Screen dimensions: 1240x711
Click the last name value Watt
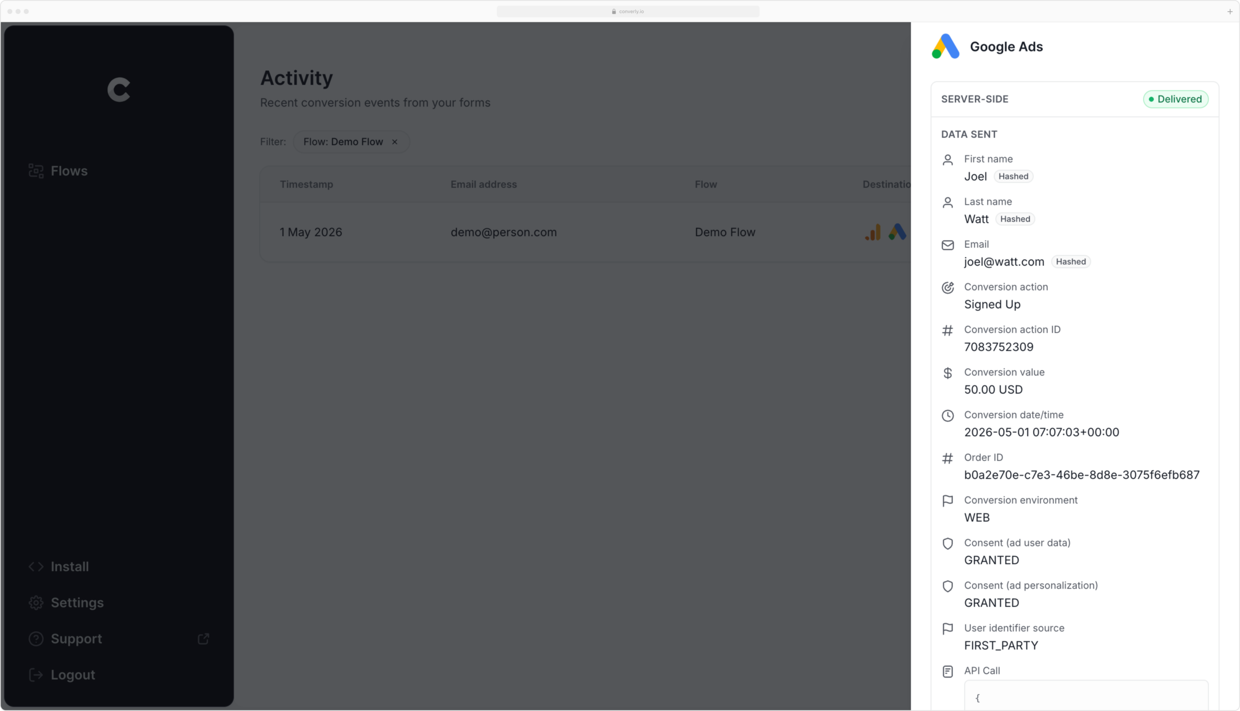coord(976,219)
